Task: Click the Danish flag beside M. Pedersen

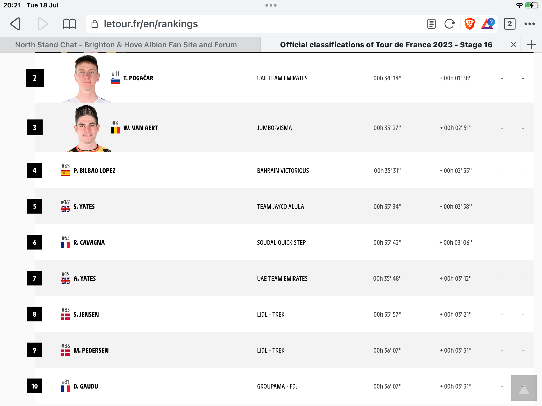Action: click(65, 353)
